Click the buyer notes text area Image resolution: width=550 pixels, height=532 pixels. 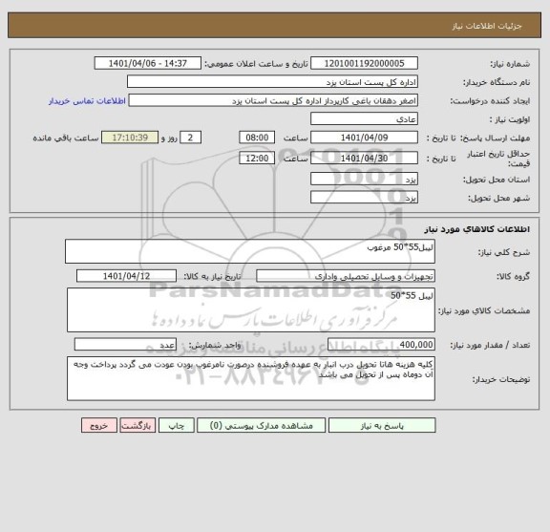pyautogui.click(x=251, y=378)
